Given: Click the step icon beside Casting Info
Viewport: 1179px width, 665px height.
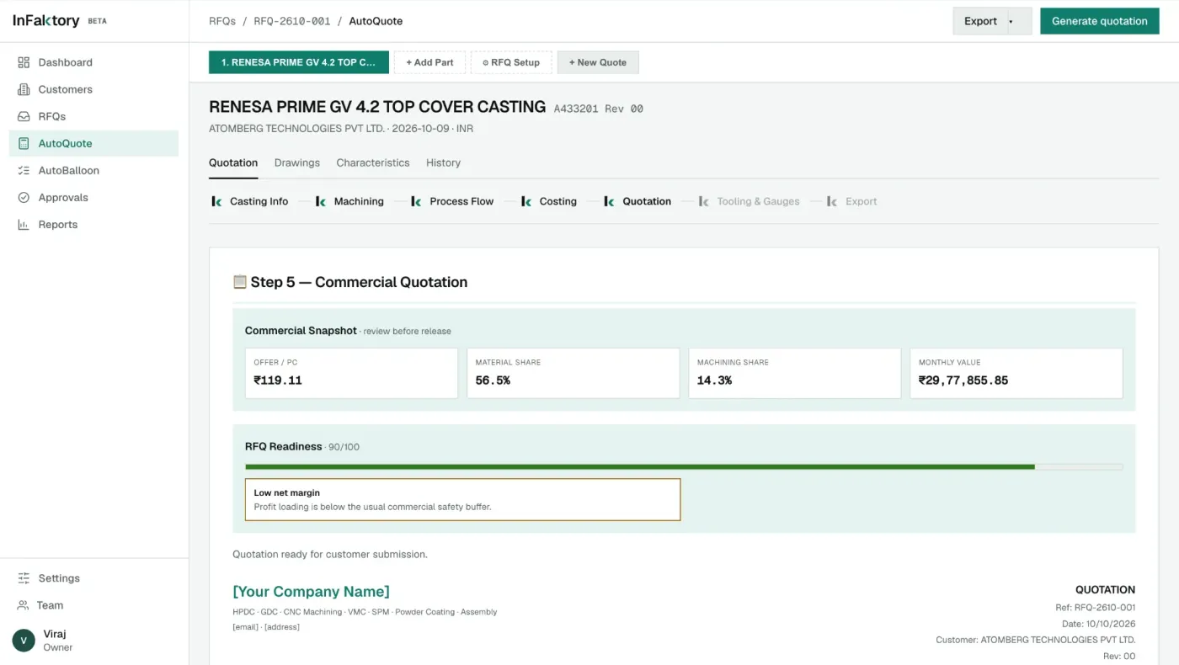Looking at the screenshot, I should [216, 201].
